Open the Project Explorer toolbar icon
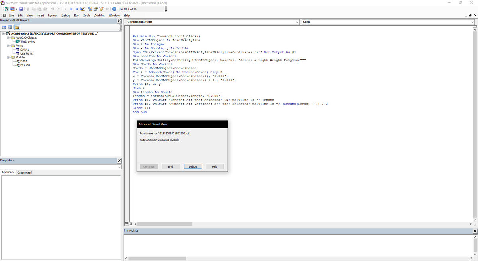478x261 pixels. tap(90, 9)
